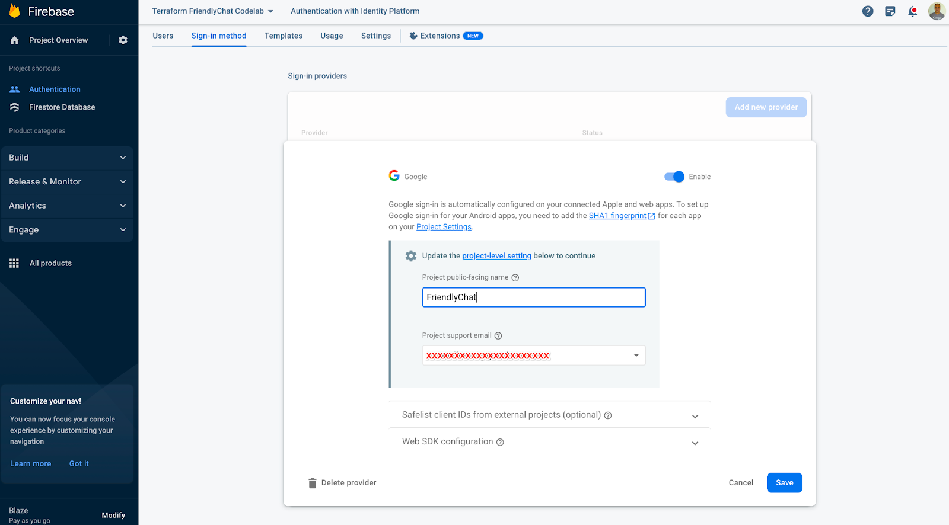Click help icon beside Project support email
Viewport: 949px width, 525px height.
point(498,336)
